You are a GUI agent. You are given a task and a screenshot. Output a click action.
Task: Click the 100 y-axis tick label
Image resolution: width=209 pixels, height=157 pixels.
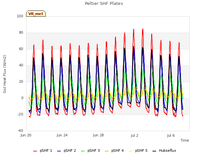20,16
